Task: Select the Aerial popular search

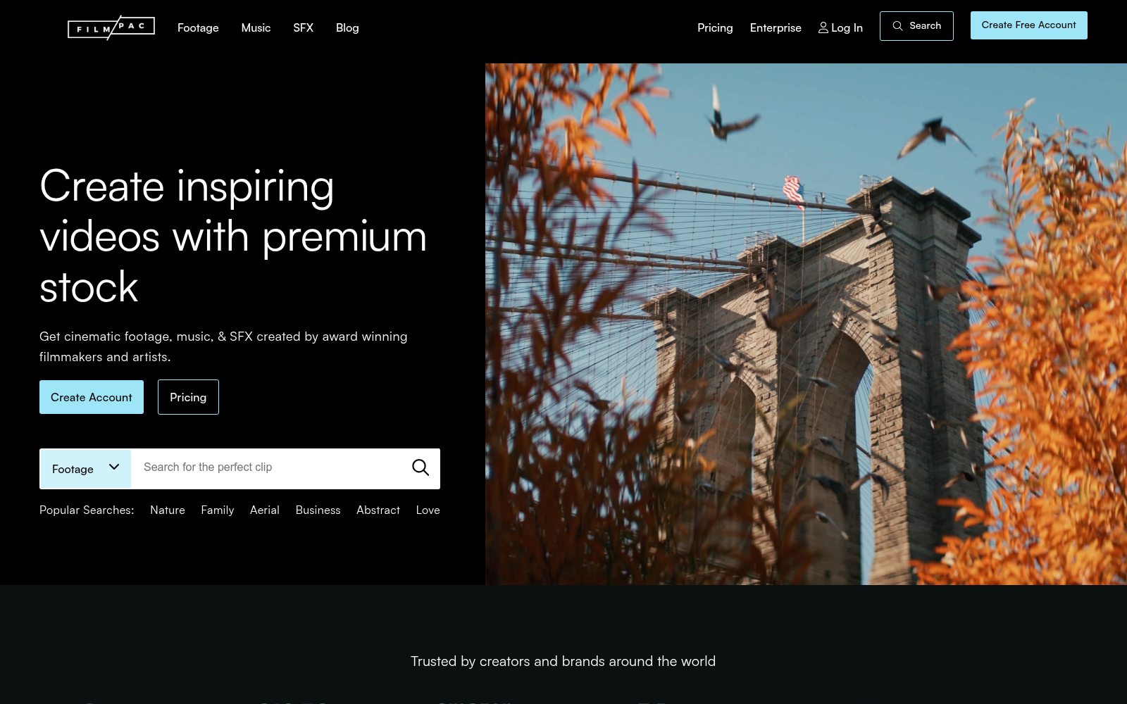Action: (x=265, y=510)
